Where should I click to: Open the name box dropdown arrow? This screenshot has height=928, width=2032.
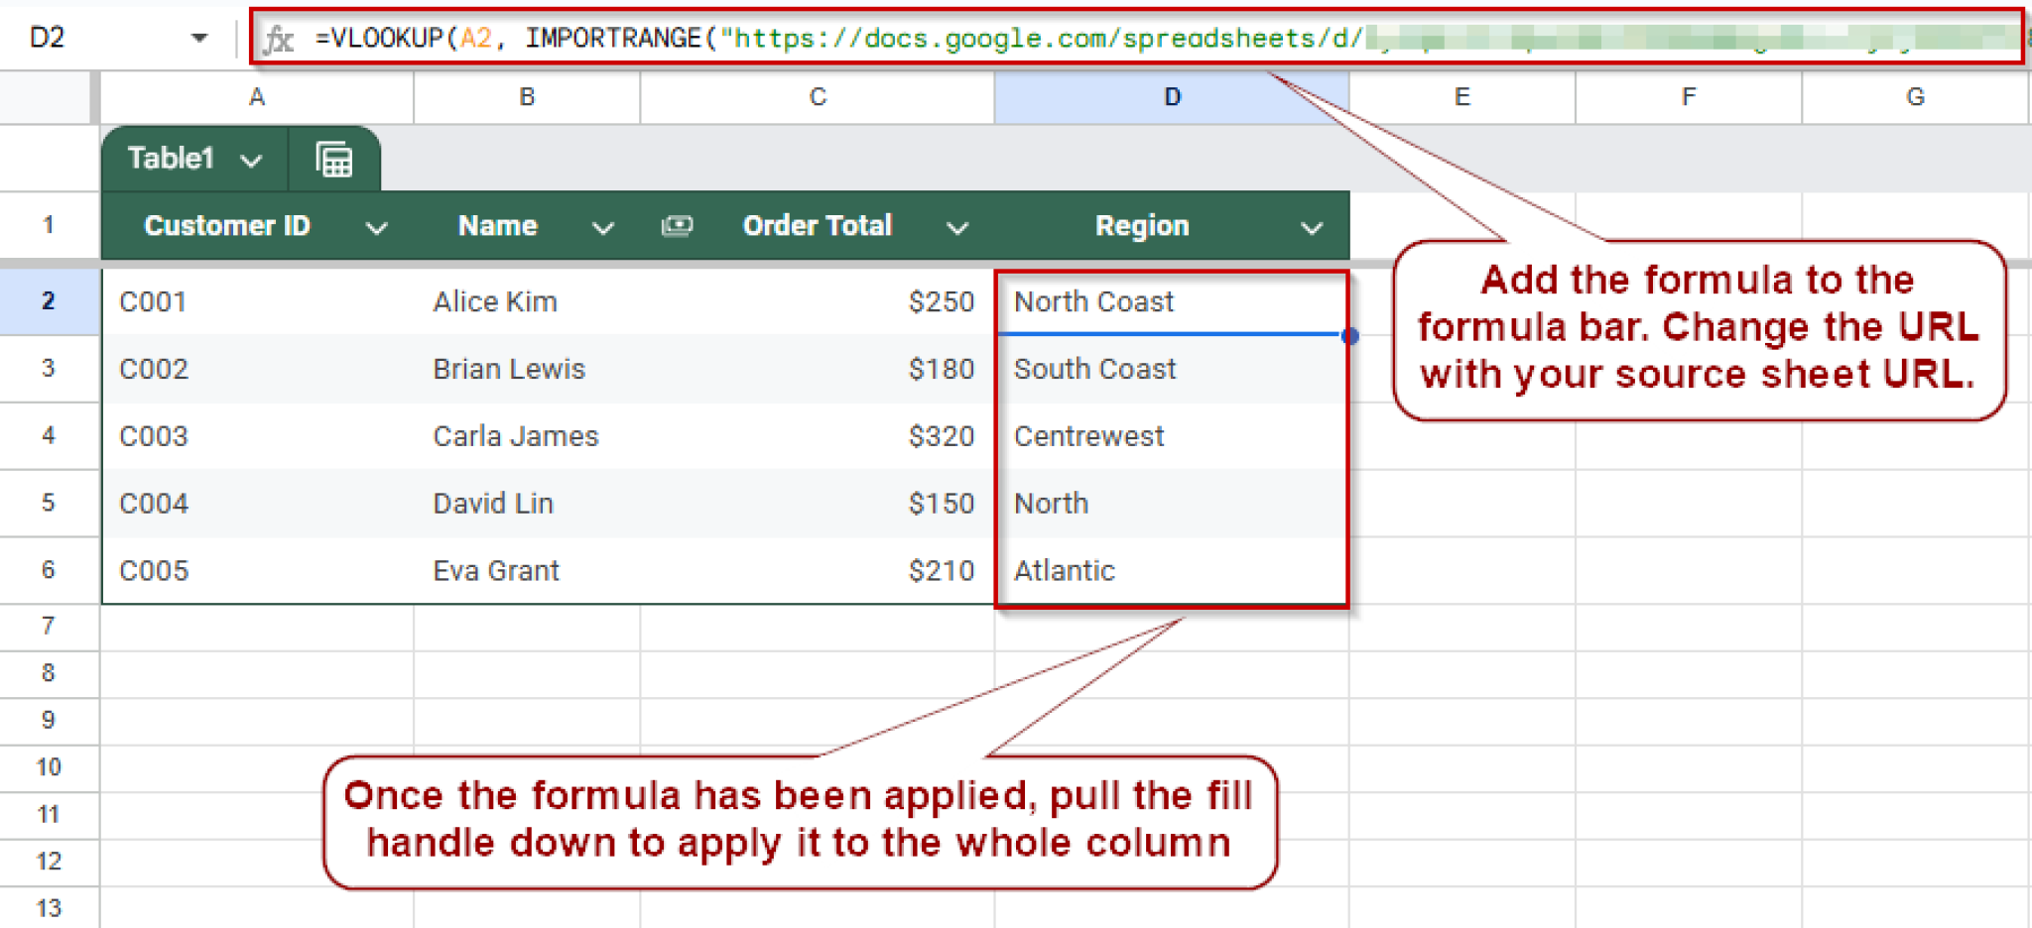[199, 37]
